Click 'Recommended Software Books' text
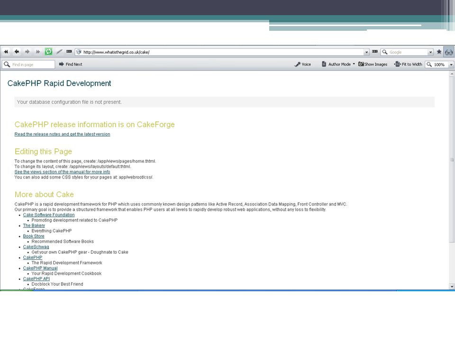Image resolution: width=455 pixels, height=341 pixels. pos(63,242)
